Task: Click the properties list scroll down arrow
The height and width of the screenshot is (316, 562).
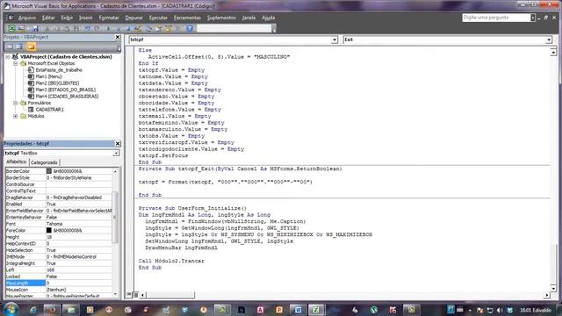Action: point(115,294)
